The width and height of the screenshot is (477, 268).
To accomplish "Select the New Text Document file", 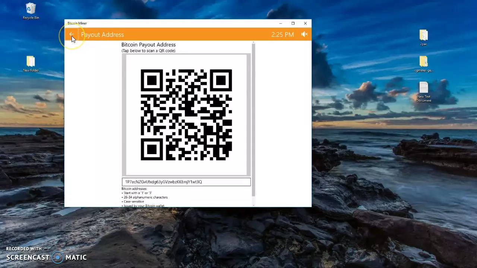I will coord(424,92).
